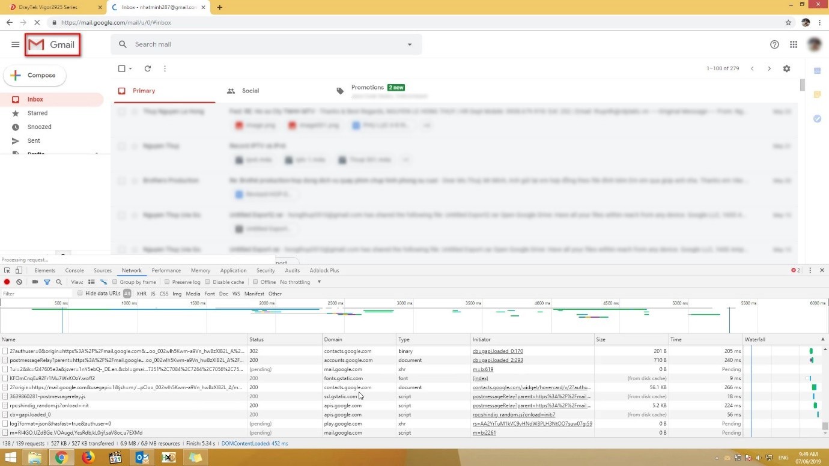Toggle the network filter funnel icon
The width and height of the screenshot is (829, 466).
(47, 282)
